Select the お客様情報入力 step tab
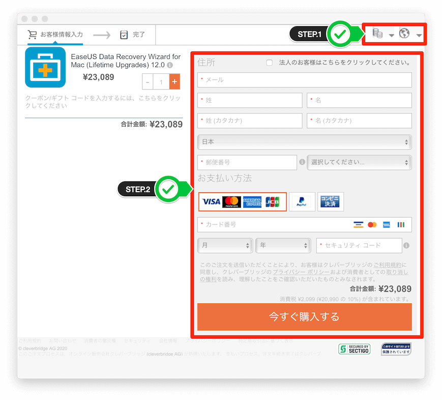442x400 pixels. [55, 35]
